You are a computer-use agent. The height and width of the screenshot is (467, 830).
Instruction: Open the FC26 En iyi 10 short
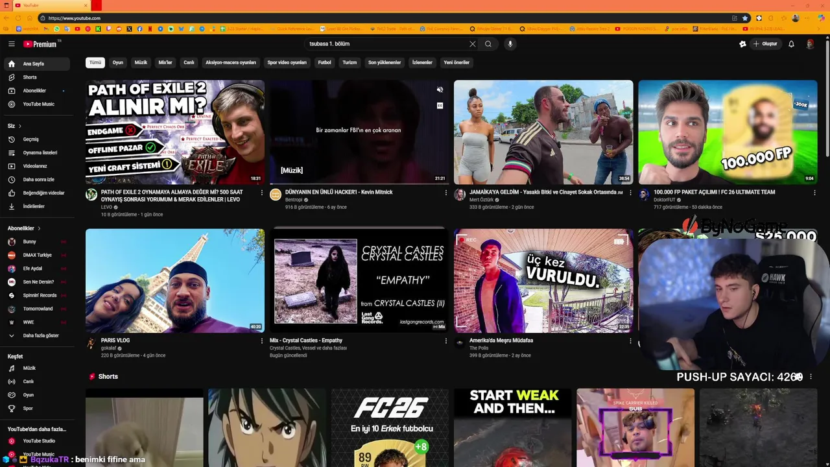pos(390,428)
